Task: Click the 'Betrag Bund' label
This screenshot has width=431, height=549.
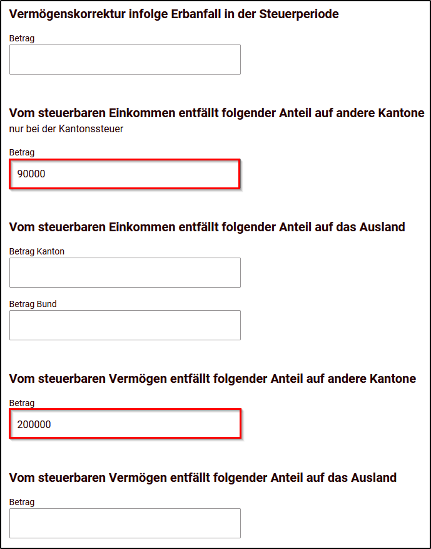Action: pos(33,304)
